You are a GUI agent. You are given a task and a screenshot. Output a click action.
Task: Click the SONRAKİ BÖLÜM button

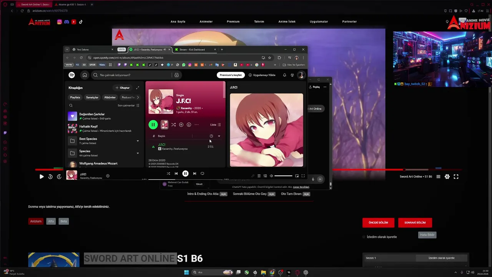[x=415, y=223]
